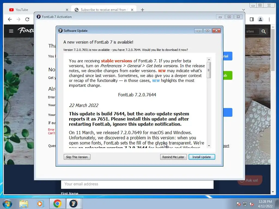
Task: Go back in Chrome
Action: click(10, 19)
